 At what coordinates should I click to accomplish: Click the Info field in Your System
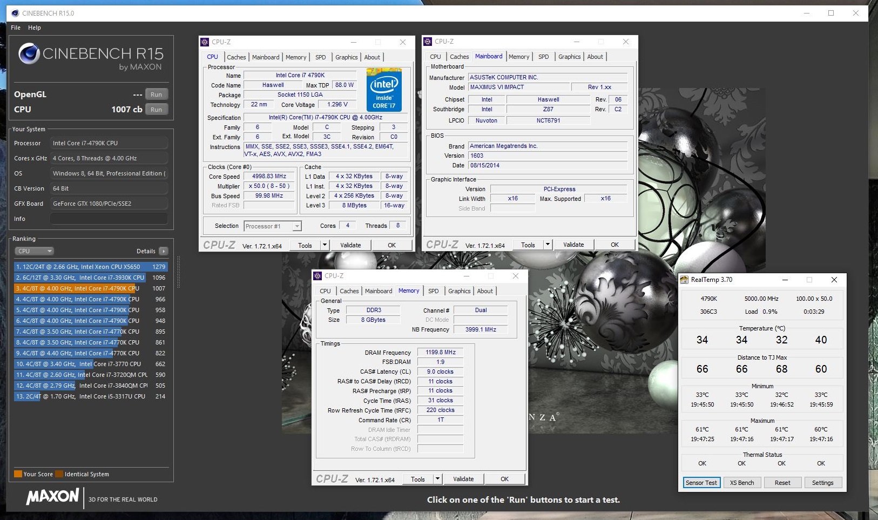point(109,219)
